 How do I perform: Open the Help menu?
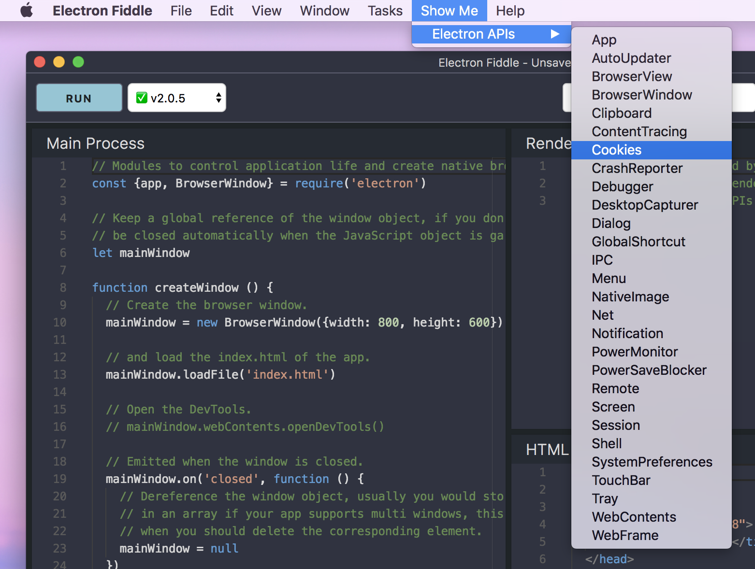click(x=509, y=10)
